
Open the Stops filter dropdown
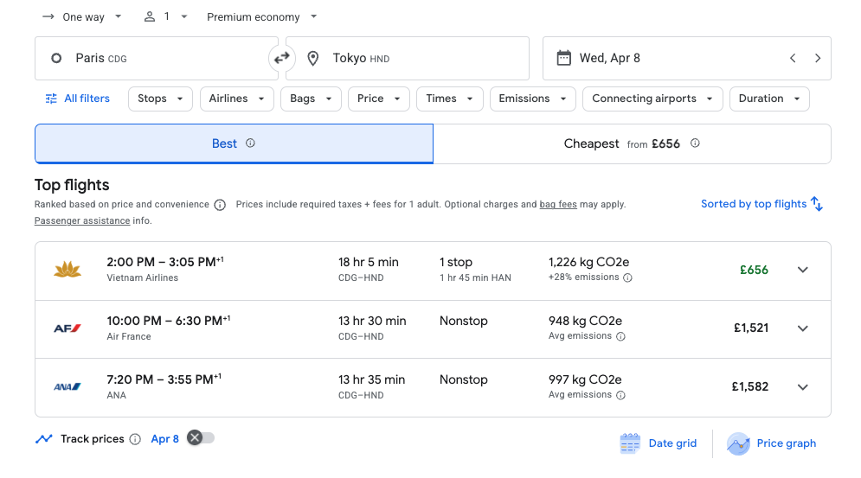[161, 99]
